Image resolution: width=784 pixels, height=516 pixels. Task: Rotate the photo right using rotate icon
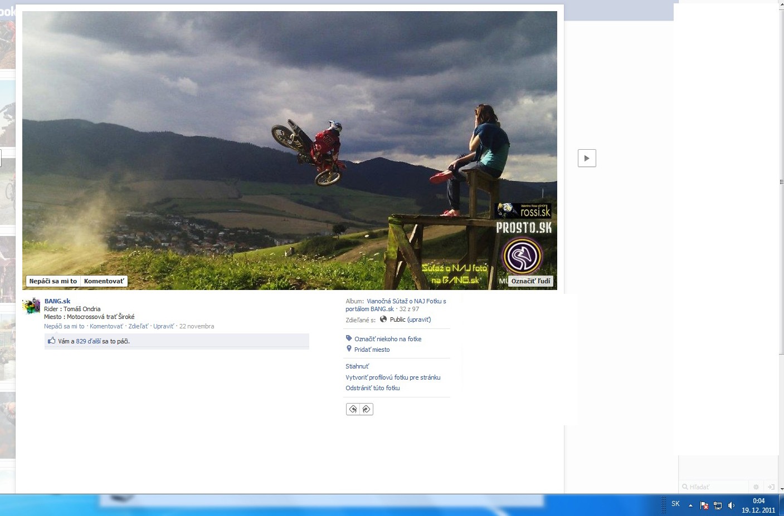point(366,410)
